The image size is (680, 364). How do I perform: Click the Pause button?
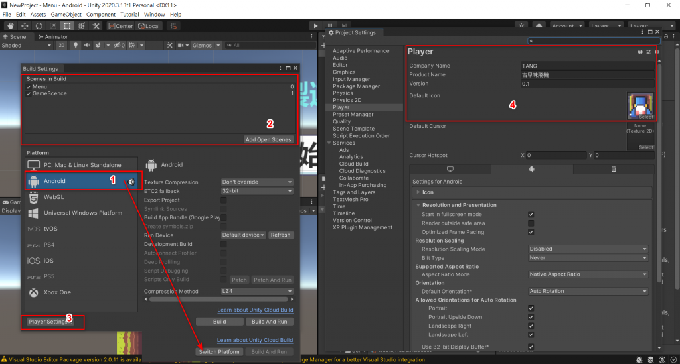point(330,26)
